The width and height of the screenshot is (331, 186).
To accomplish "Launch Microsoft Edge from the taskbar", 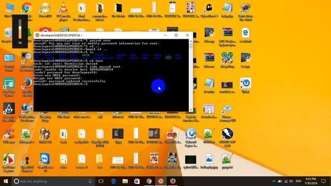I will 113,181.
